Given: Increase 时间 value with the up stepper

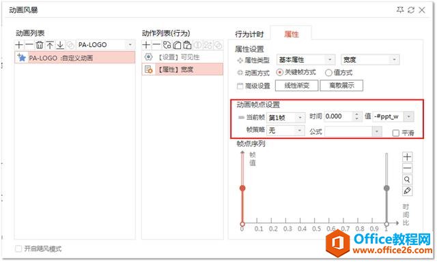Looking at the screenshot, I should pos(357,114).
